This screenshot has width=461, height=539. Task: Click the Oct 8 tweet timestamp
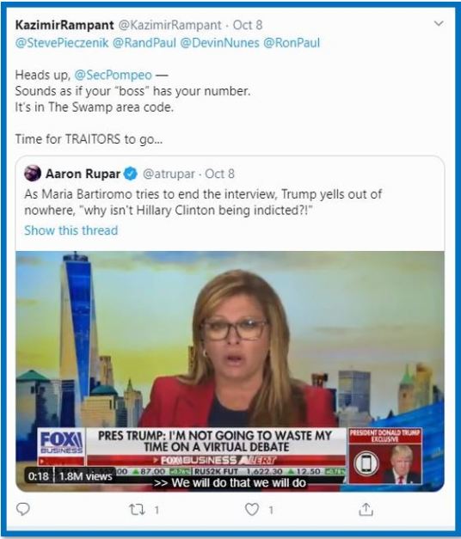pos(248,25)
